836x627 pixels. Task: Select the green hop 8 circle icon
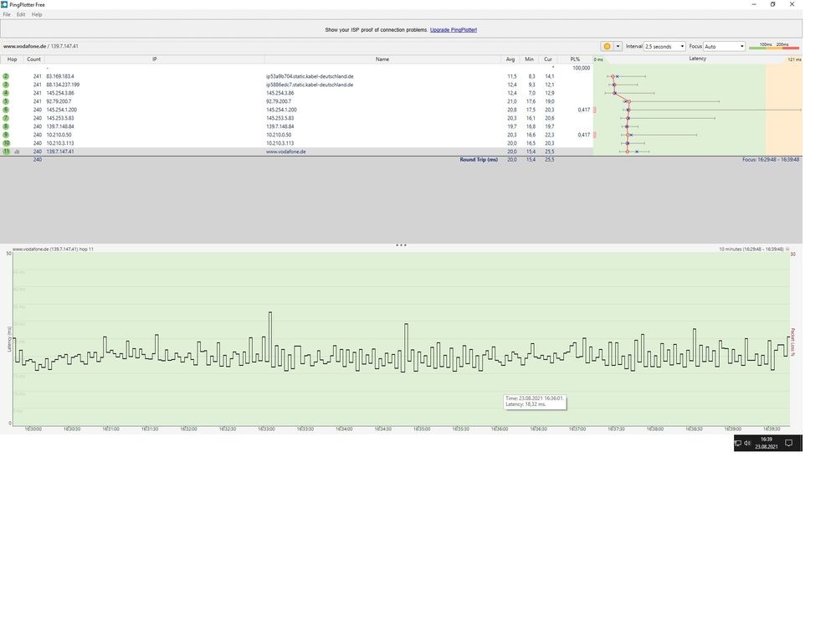click(x=6, y=126)
